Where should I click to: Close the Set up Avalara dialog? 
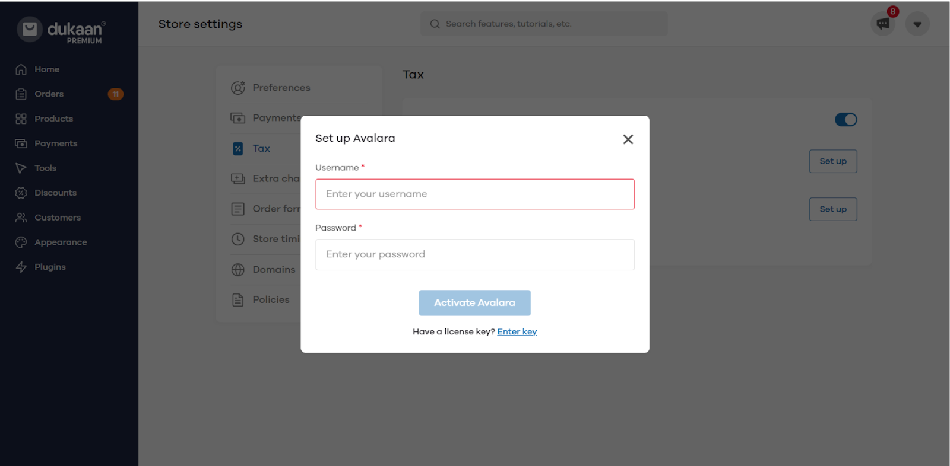[628, 139]
